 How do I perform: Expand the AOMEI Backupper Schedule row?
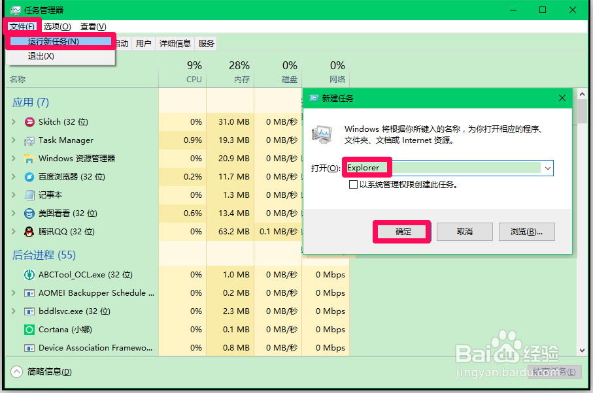click(x=14, y=292)
